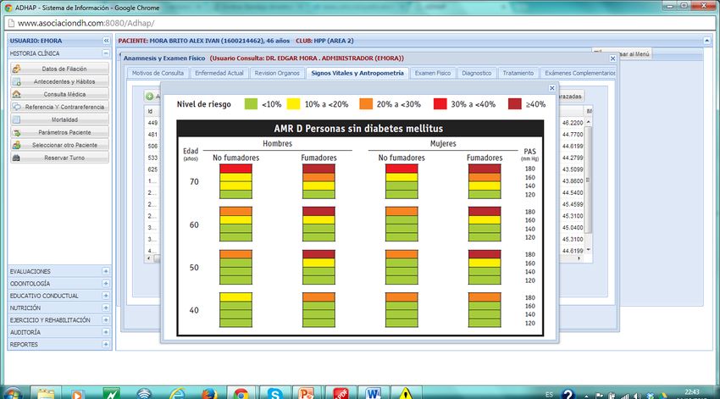
Task: Open Reservar Turno from sidebar
Action: [x=59, y=158]
